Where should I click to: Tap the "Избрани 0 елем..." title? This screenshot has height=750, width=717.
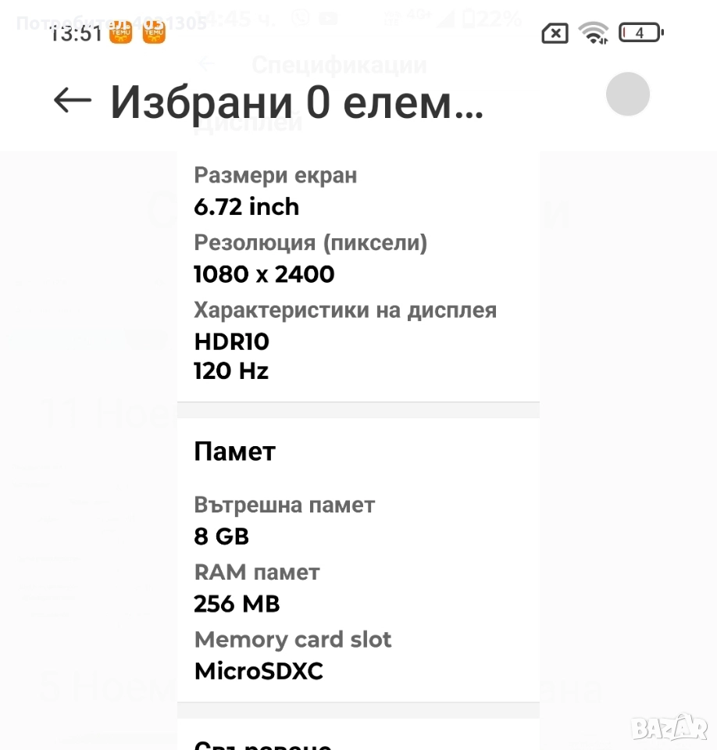pyautogui.click(x=297, y=102)
